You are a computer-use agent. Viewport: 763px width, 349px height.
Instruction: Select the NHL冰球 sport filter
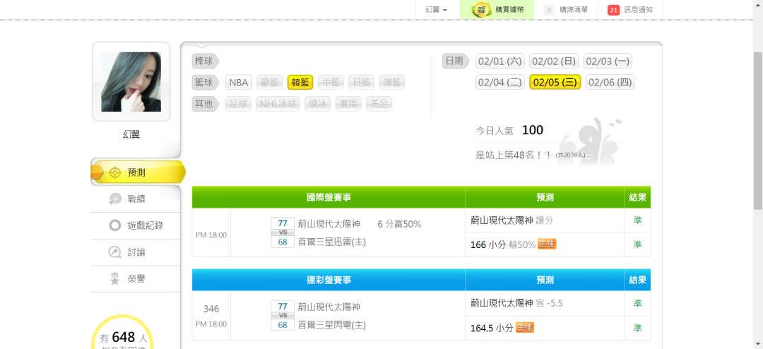[278, 104]
